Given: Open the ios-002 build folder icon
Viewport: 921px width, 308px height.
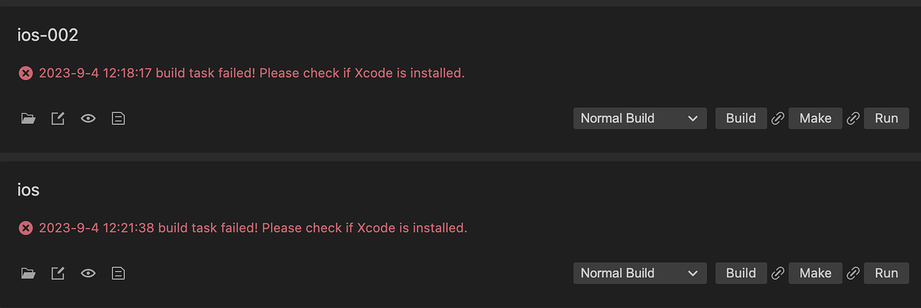Looking at the screenshot, I should point(28,119).
